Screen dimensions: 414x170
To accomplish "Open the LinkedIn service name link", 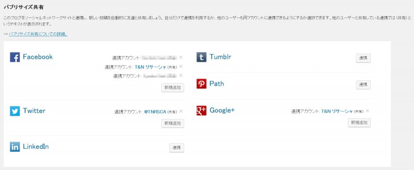I will [36, 147].
